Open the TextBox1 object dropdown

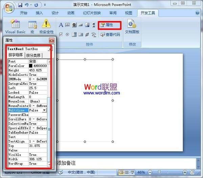tap(50, 49)
